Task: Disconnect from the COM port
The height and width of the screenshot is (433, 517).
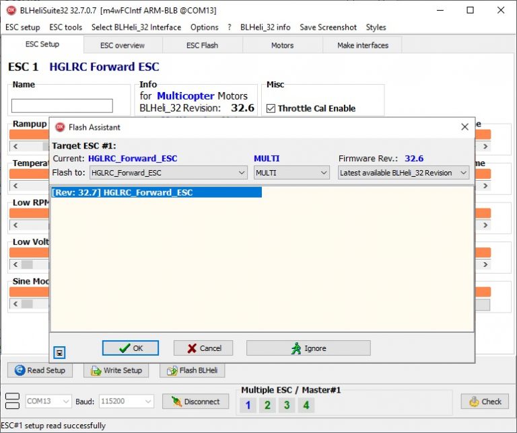Action: pyautogui.click(x=195, y=401)
